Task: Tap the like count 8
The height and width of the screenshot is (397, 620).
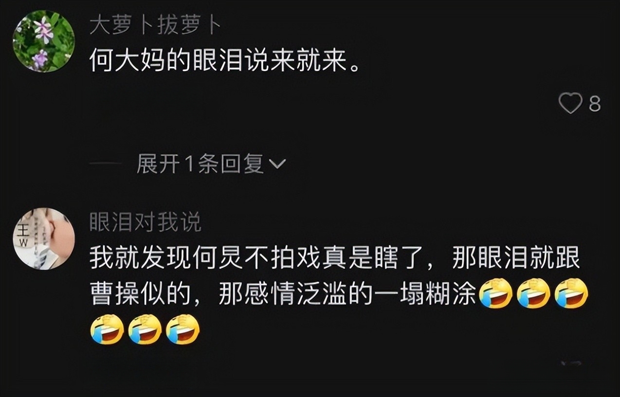Action: 595,104
